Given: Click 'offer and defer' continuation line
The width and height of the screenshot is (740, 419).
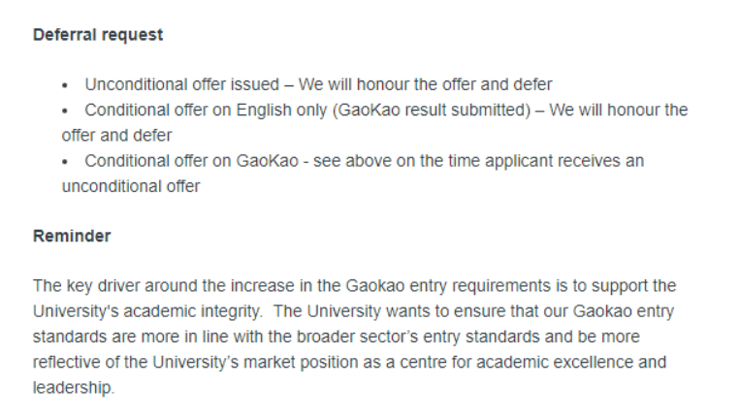Looking at the screenshot, I should tap(116, 136).
